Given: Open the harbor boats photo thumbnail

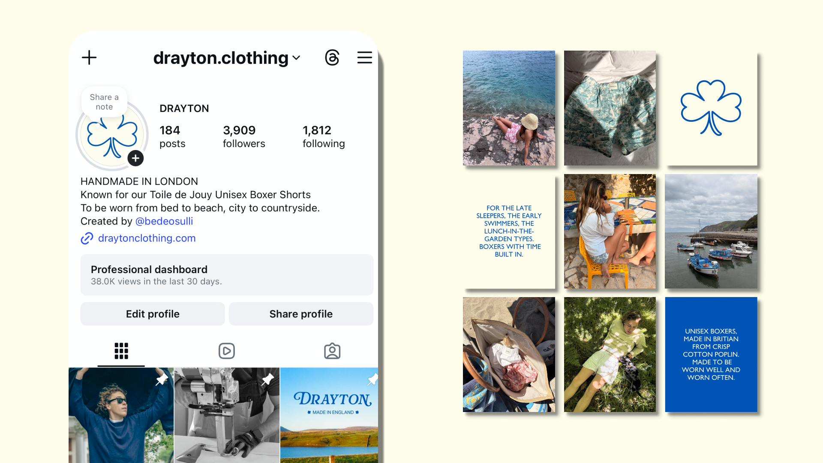Looking at the screenshot, I should click(711, 231).
